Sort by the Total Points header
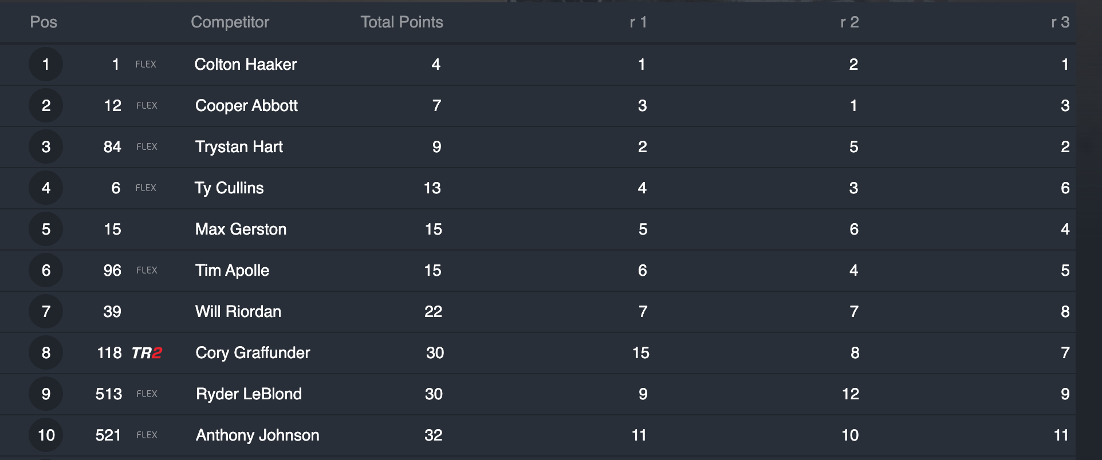Viewport: 1102px width, 460px height. [x=402, y=22]
